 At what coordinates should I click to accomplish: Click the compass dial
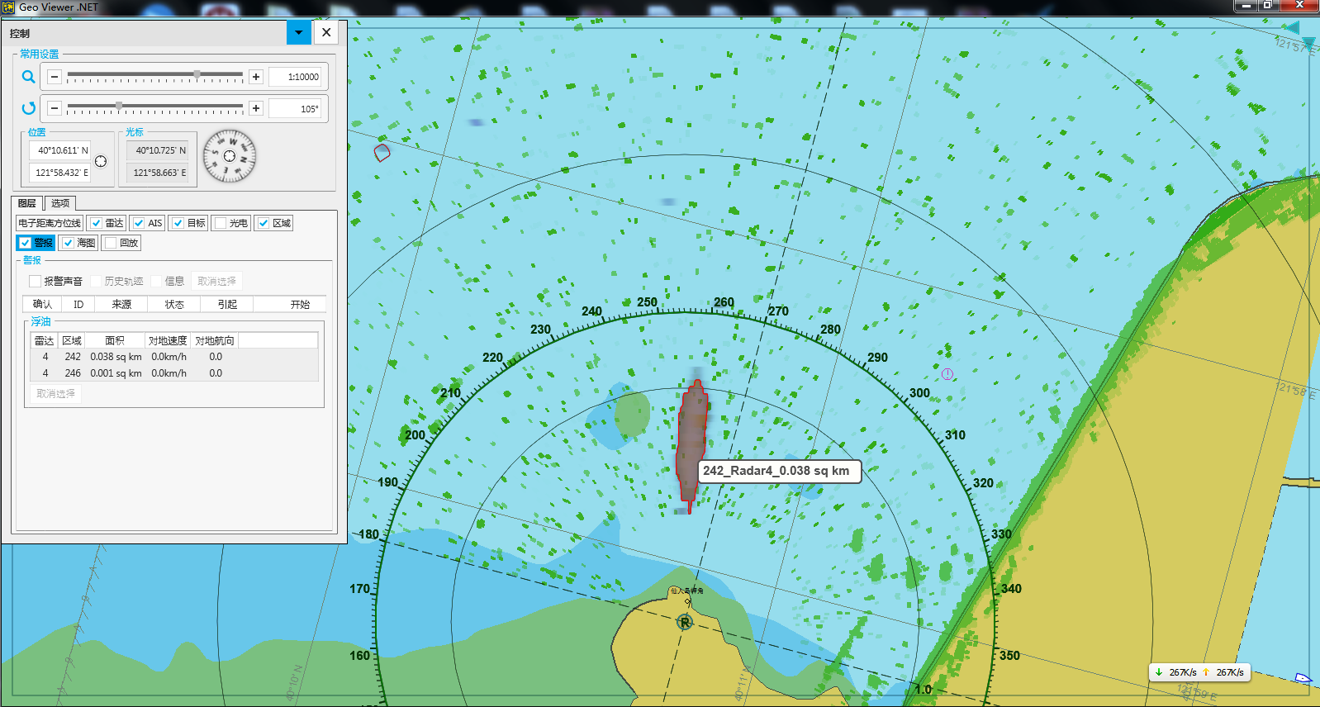click(x=230, y=155)
